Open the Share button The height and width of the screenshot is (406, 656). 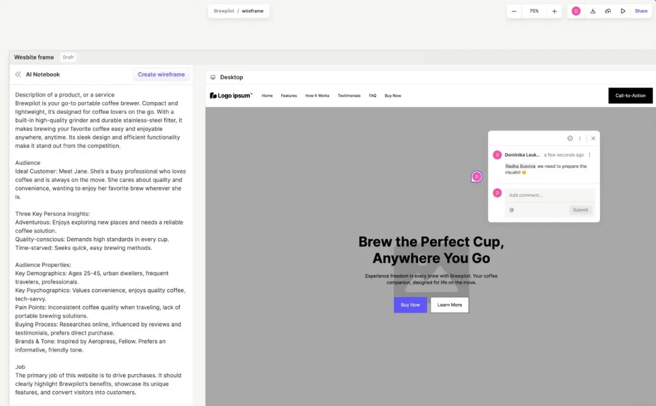[x=641, y=11]
